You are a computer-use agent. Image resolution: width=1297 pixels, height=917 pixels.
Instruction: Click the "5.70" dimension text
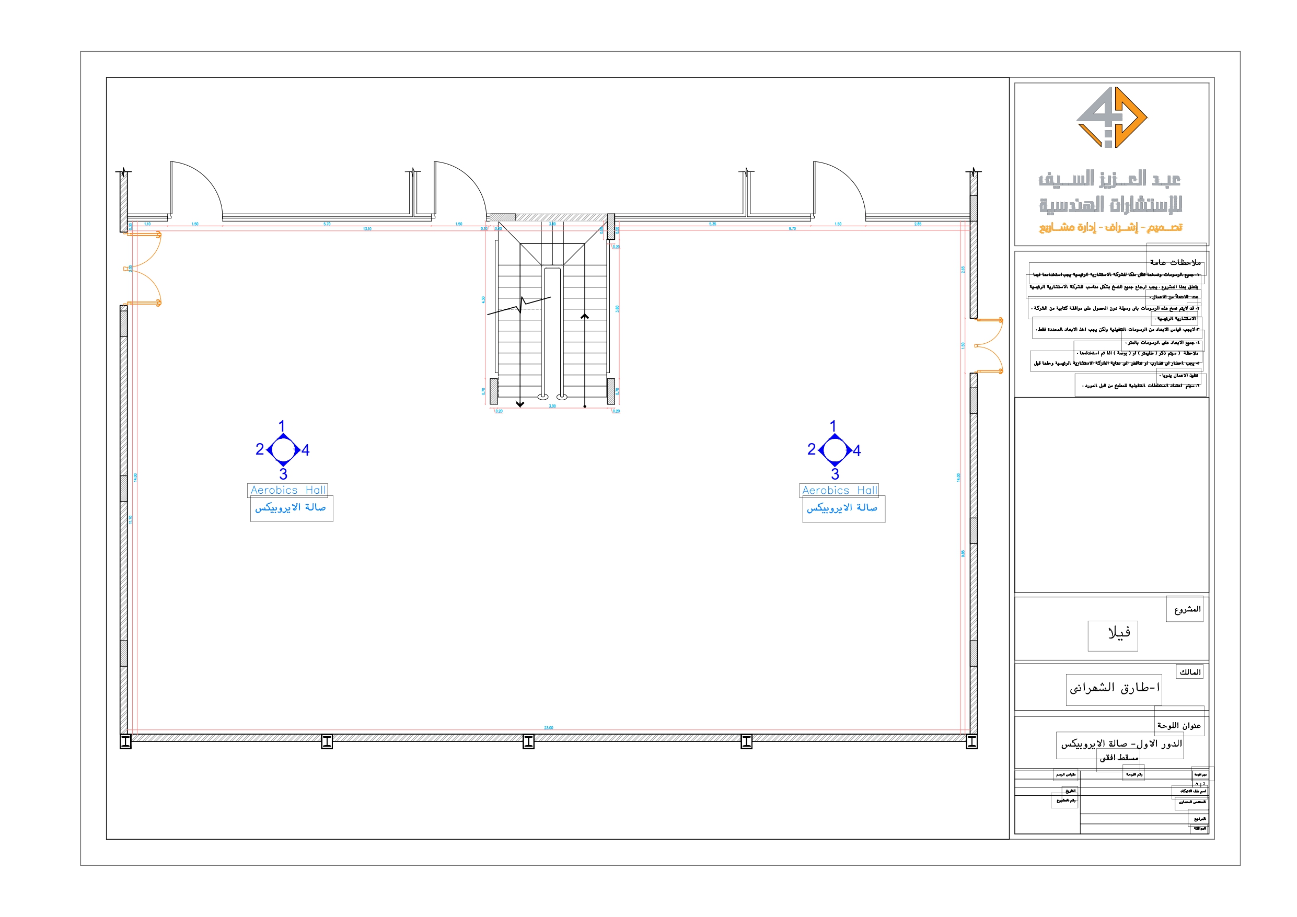(327, 224)
